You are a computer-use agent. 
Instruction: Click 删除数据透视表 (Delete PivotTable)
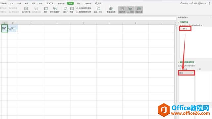pyautogui.click(x=83, y=12)
